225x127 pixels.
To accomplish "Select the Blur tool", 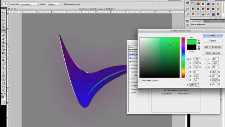I will click(4, 57).
